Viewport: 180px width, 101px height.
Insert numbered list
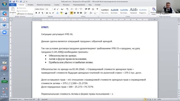[x=76, y=9]
